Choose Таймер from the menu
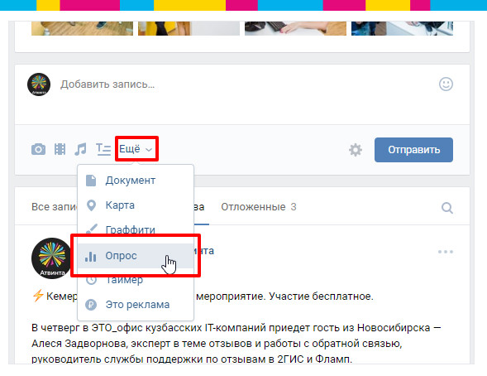The image size is (487, 376). click(x=136, y=281)
